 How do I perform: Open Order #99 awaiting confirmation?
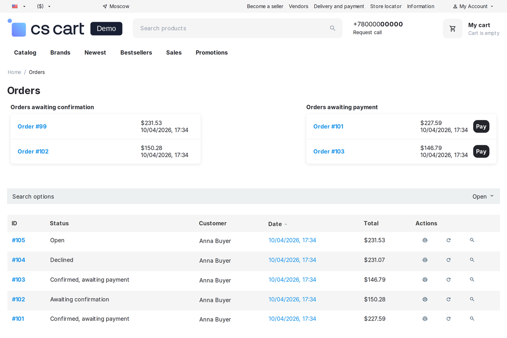[x=32, y=126]
